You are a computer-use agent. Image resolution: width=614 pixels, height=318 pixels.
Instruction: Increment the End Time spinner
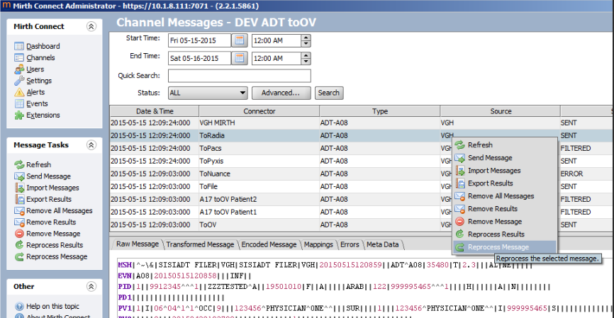(306, 55)
